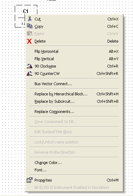
Task: Choose Copy from the context menu
Action: (74, 26)
